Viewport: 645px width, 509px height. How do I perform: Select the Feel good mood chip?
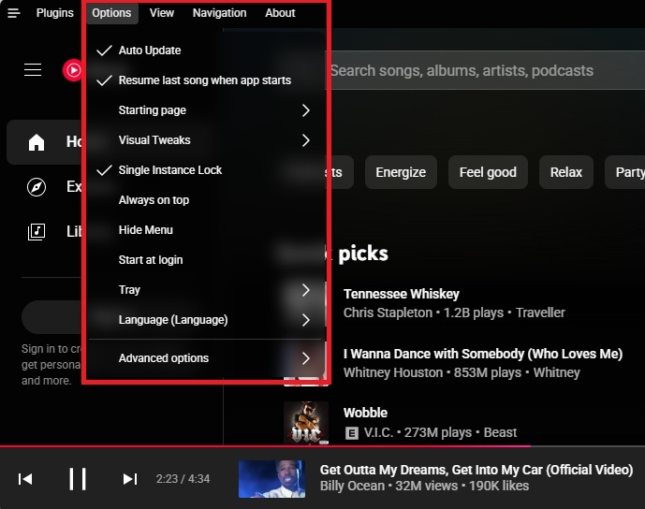pos(488,172)
